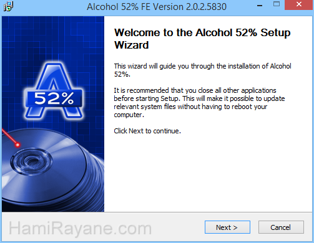Close the Alcohol 52% setup window
This screenshot has height=243, width=314.
tap(299, 4)
